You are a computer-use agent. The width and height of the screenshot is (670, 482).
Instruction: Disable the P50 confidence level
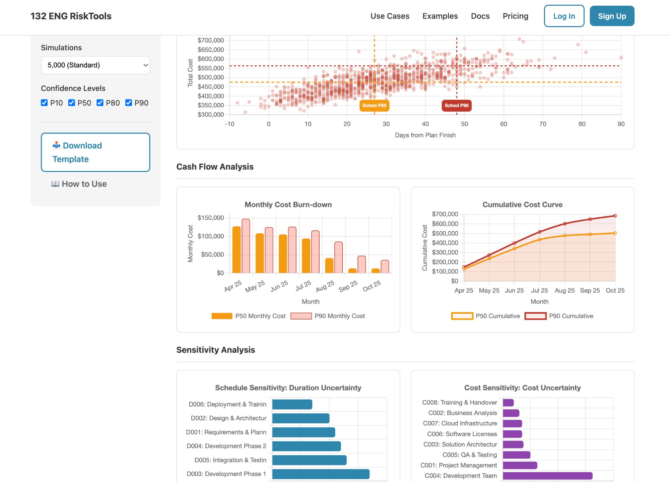(72, 103)
